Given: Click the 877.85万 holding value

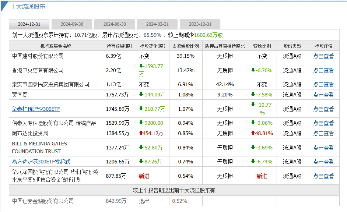Looking at the screenshot, I should 116,176.
